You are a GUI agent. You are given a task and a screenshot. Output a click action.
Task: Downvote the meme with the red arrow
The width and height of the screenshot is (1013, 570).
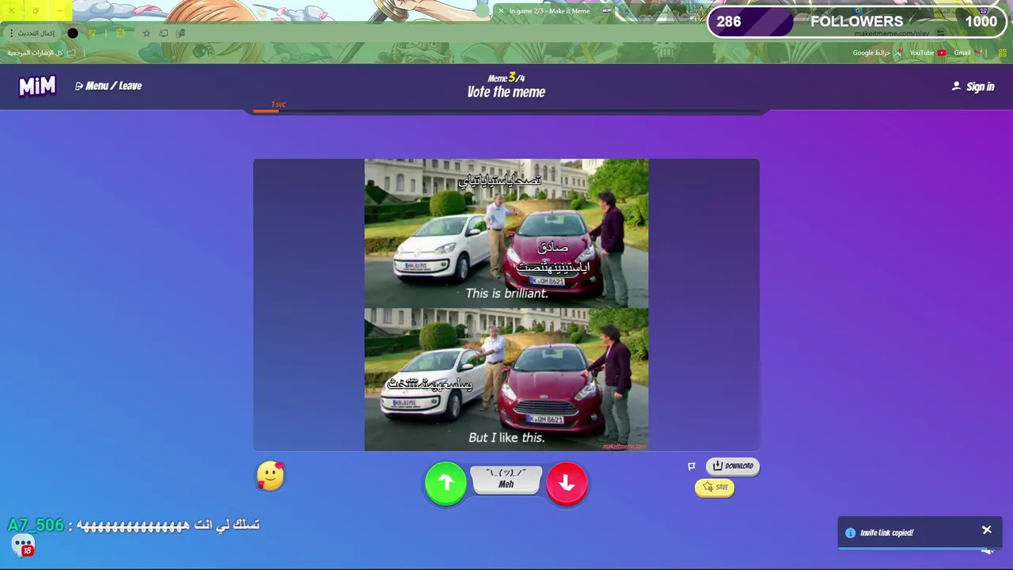(x=567, y=483)
